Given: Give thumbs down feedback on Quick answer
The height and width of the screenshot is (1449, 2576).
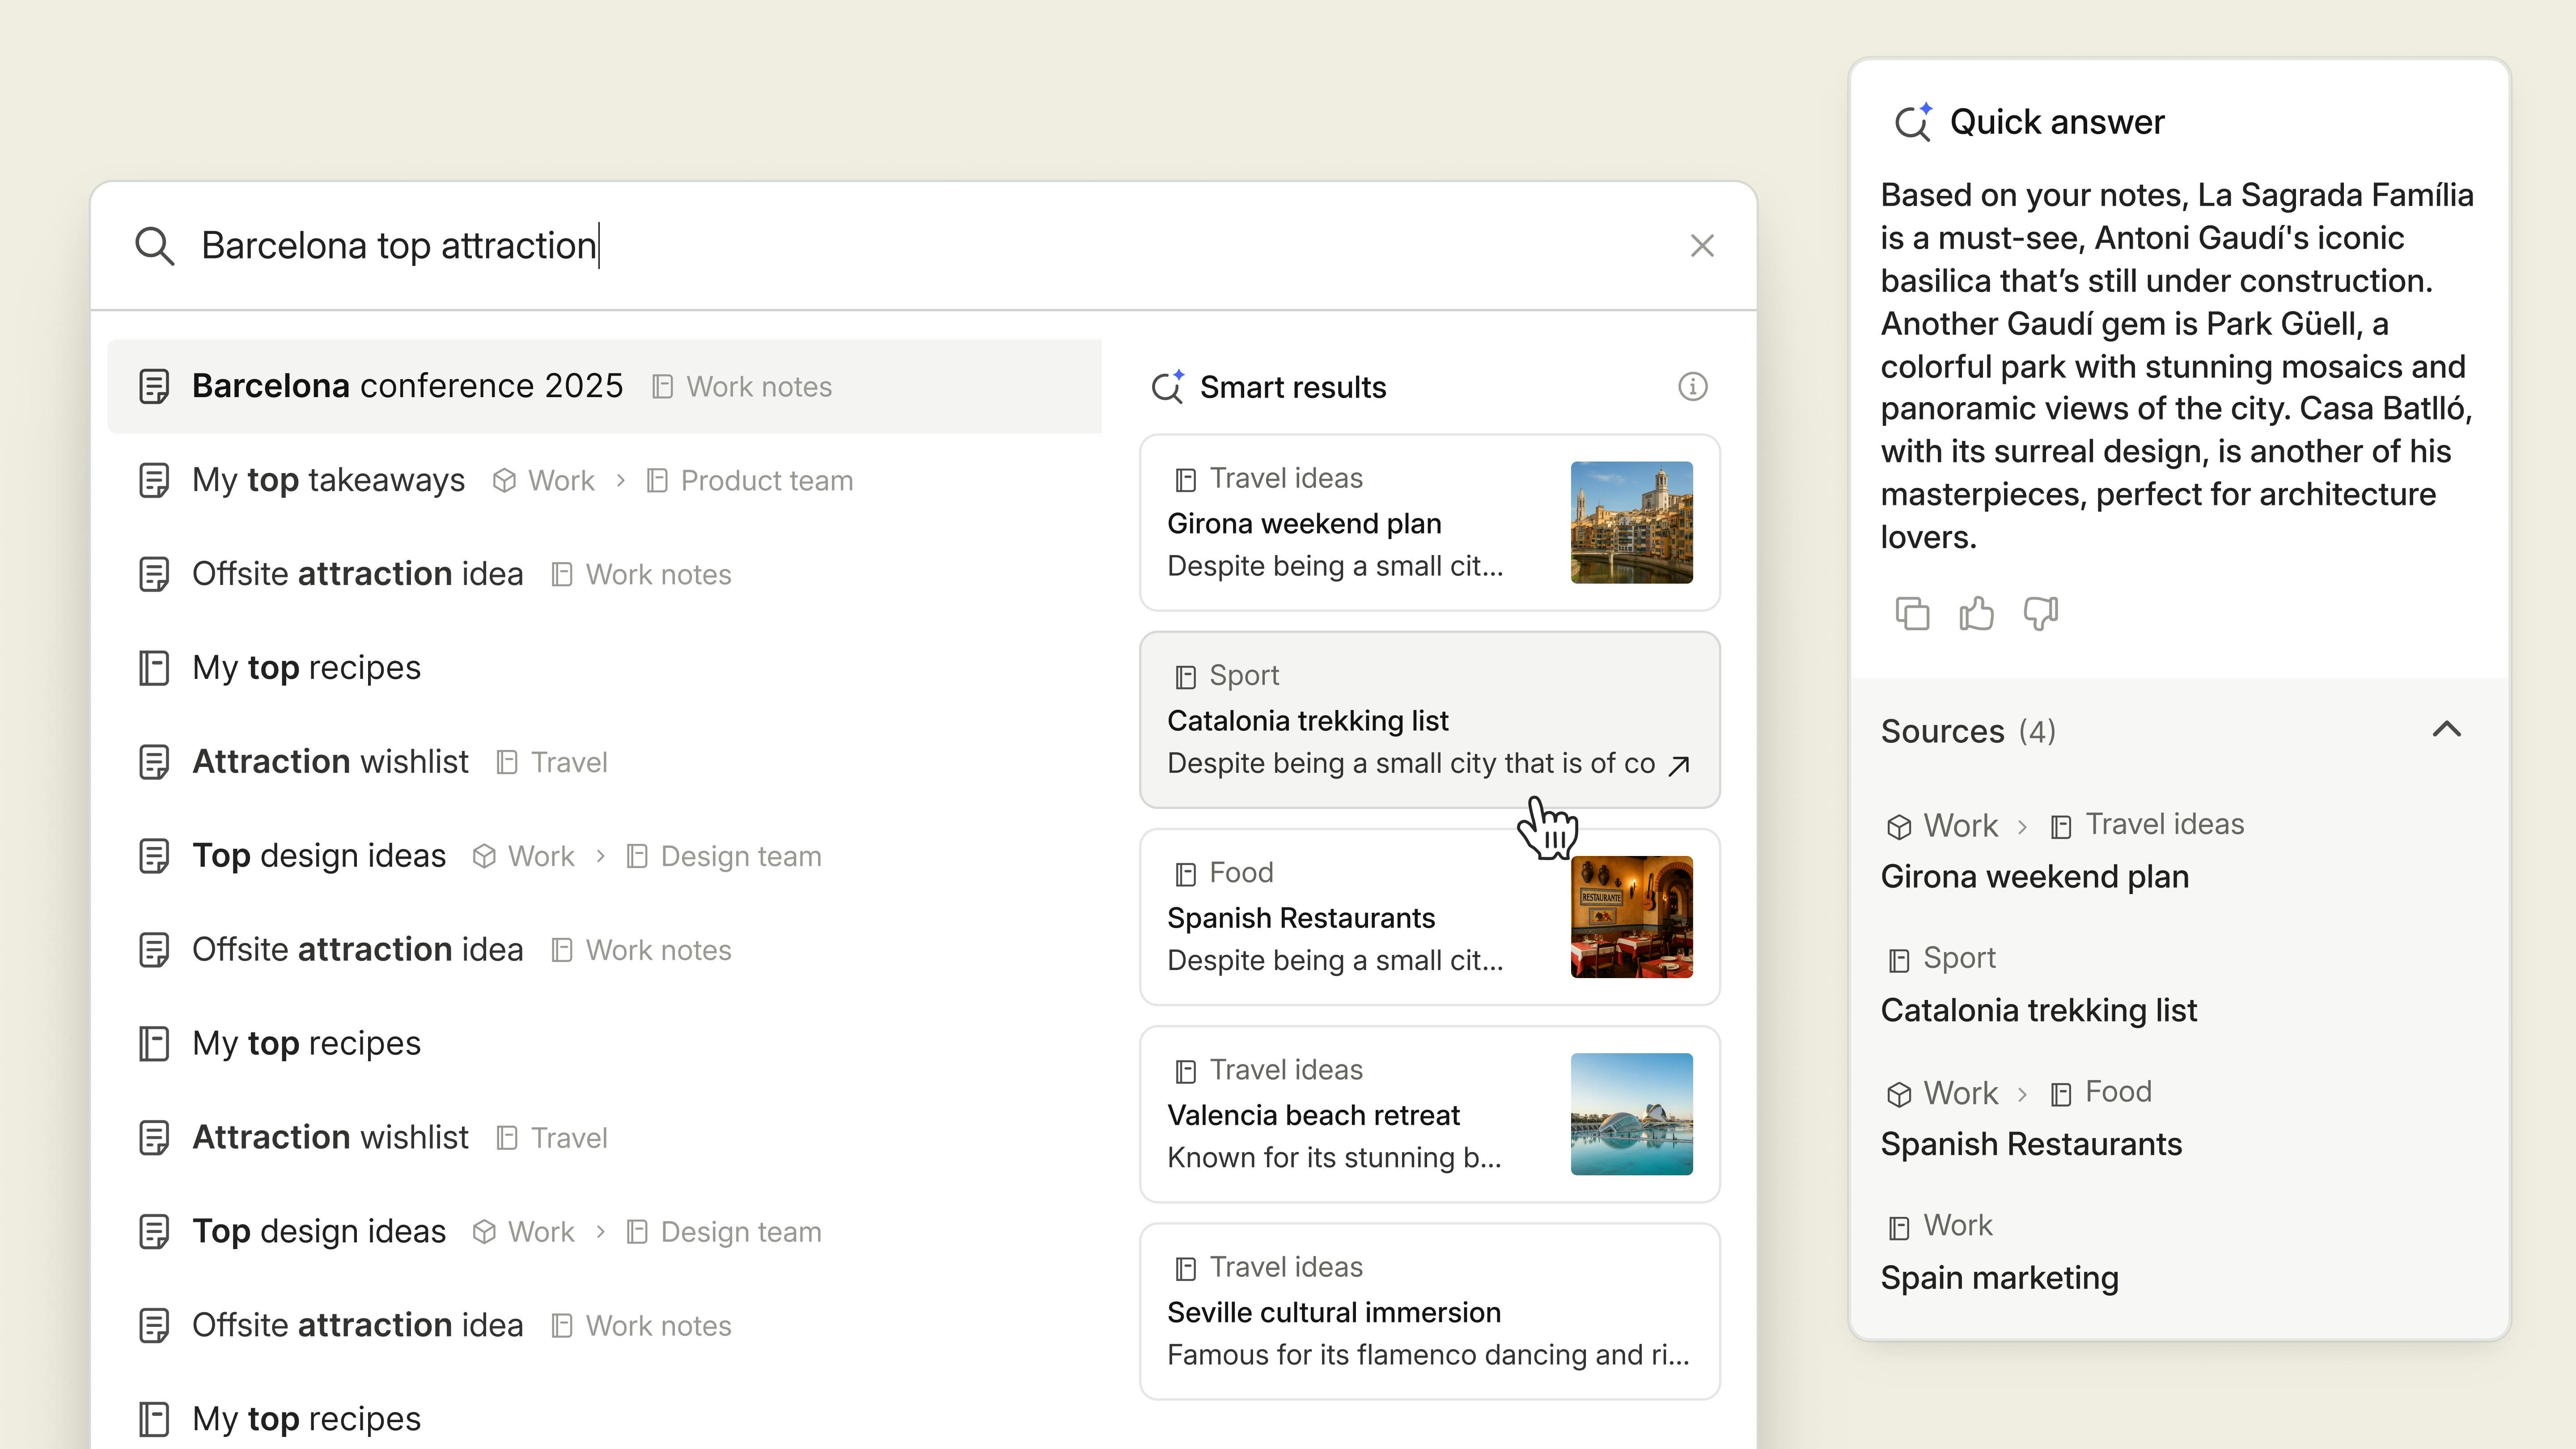Looking at the screenshot, I should [x=2041, y=613].
